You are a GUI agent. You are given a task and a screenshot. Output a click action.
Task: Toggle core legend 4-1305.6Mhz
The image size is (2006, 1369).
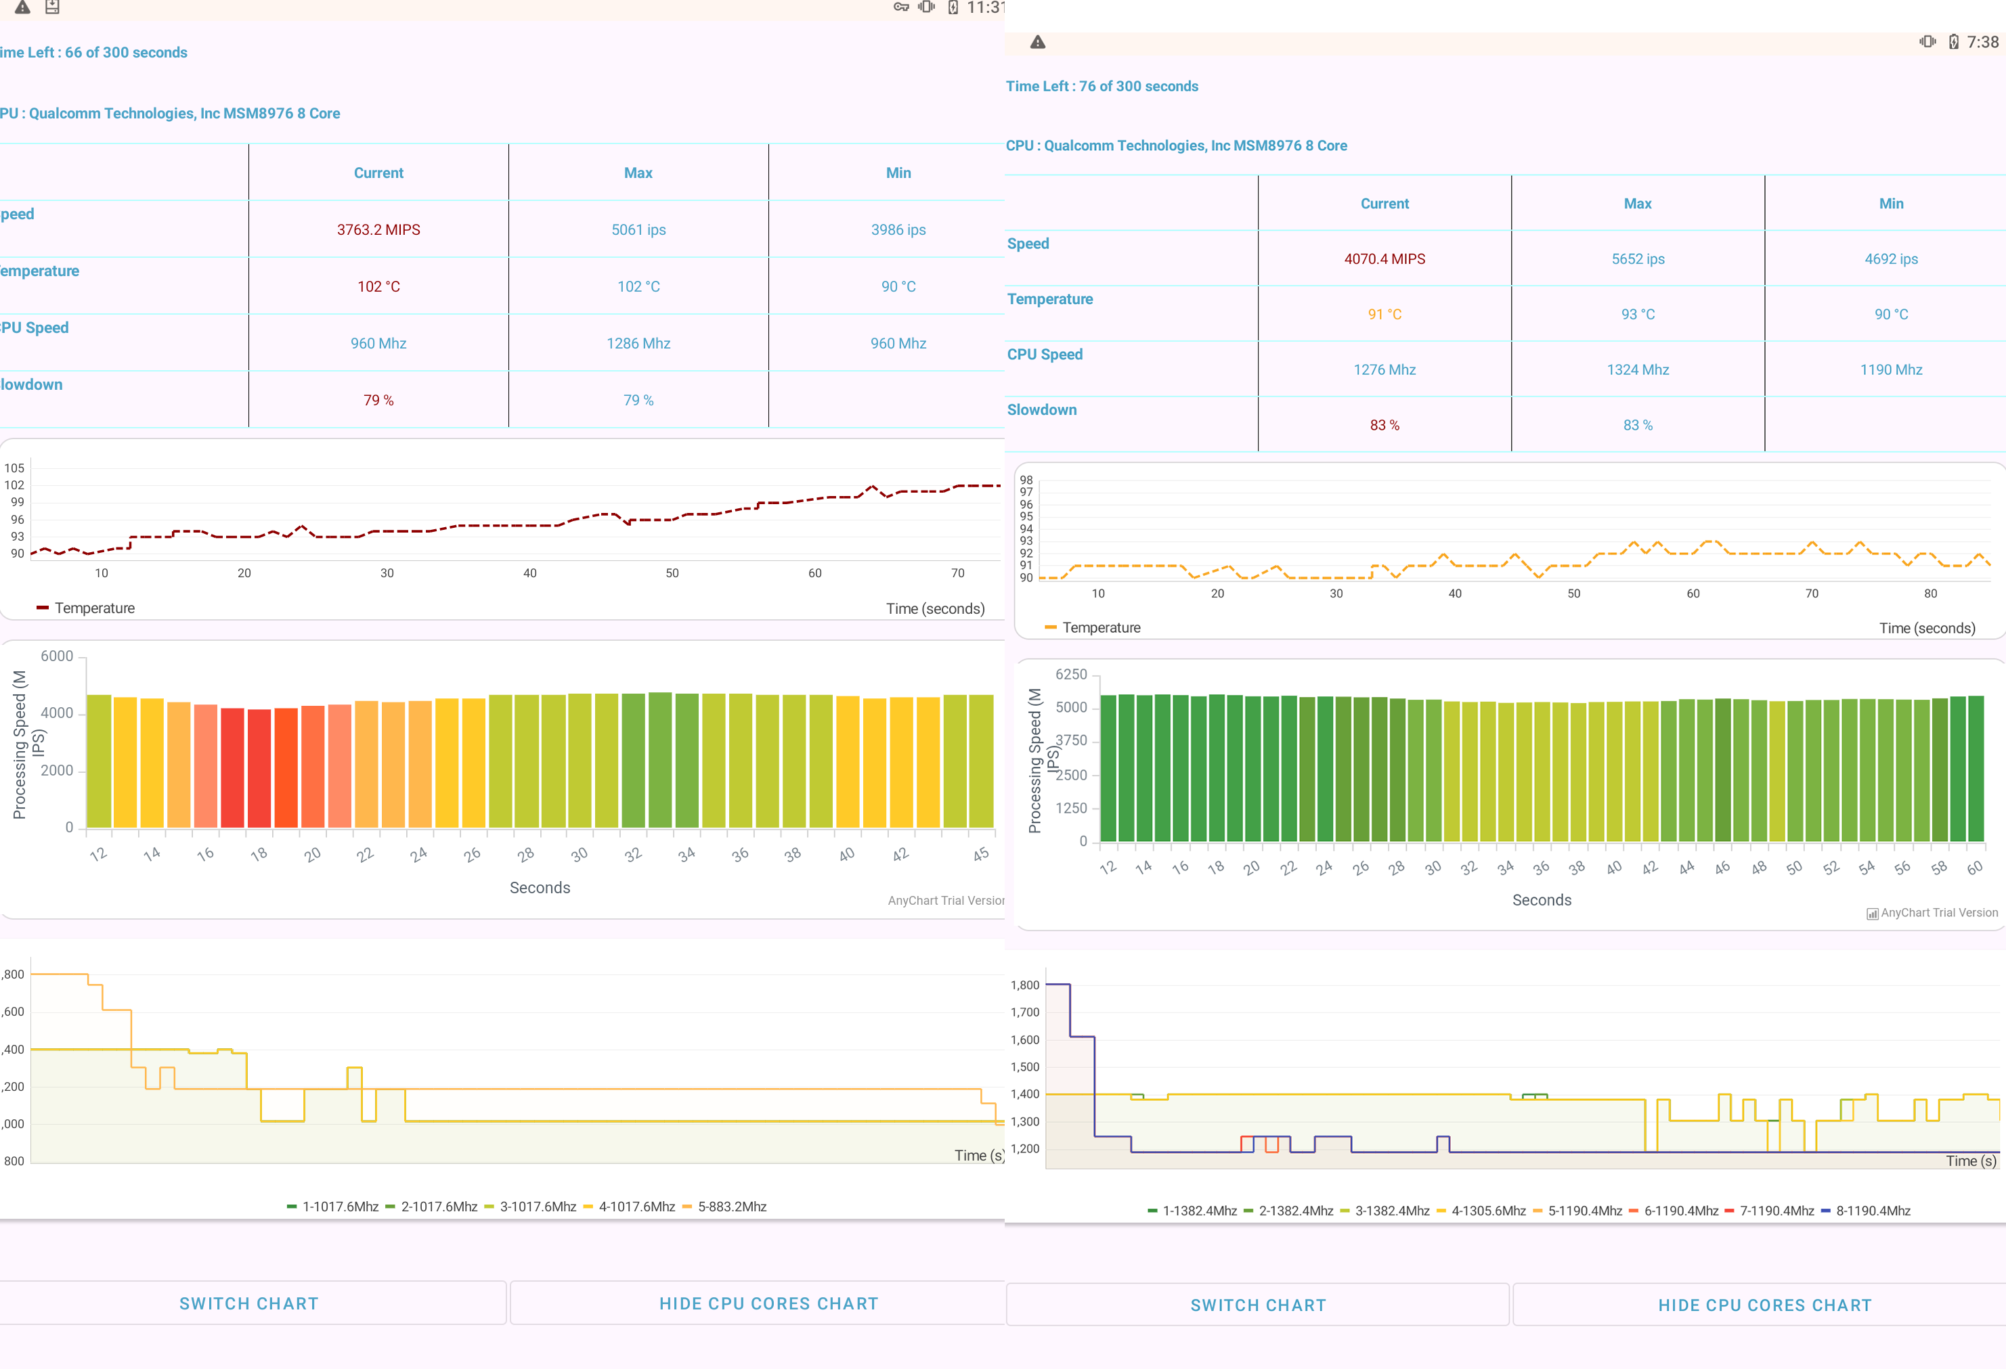[1481, 1211]
